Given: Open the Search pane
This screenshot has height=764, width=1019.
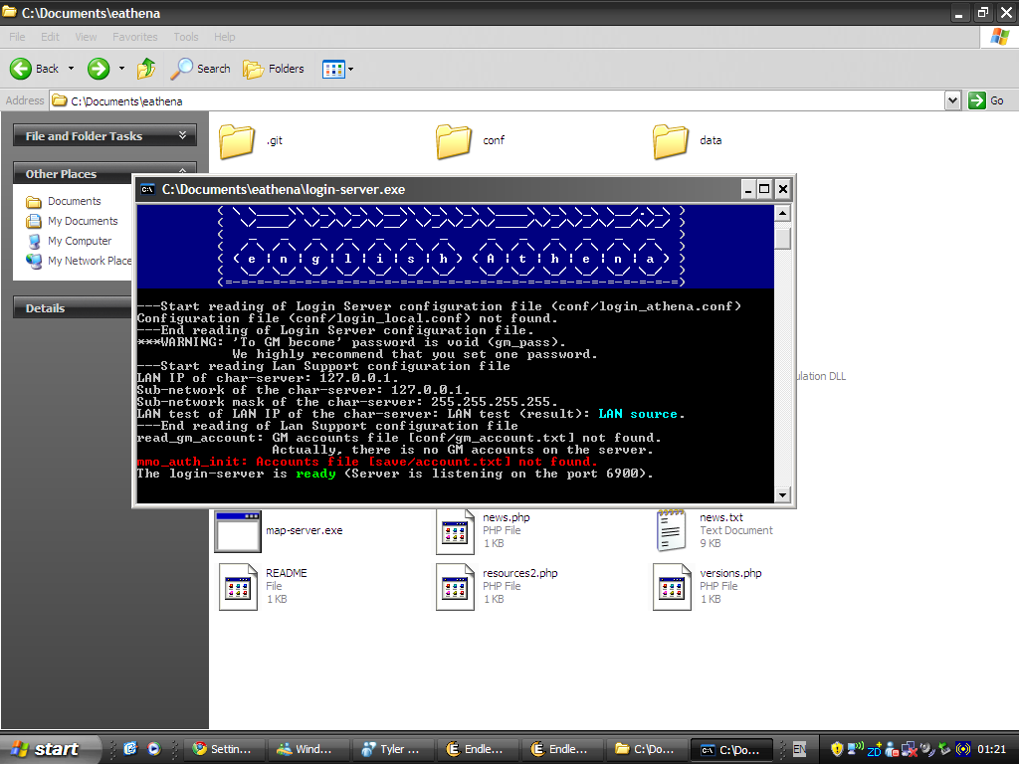Looking at the screenshot, I should 200,69.
